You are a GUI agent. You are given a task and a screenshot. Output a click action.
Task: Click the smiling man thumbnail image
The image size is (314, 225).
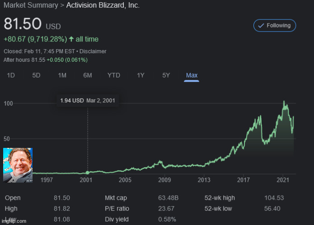coord(18,165)
